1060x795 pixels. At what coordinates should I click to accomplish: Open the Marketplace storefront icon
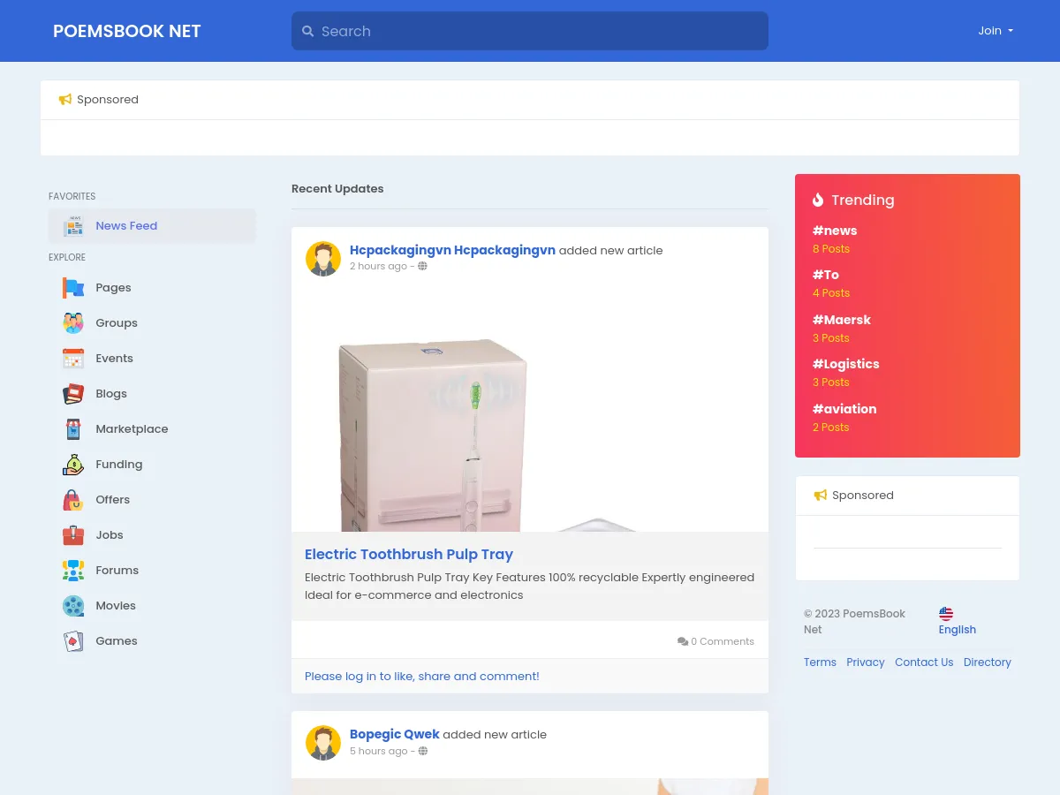tap(73, 429)
